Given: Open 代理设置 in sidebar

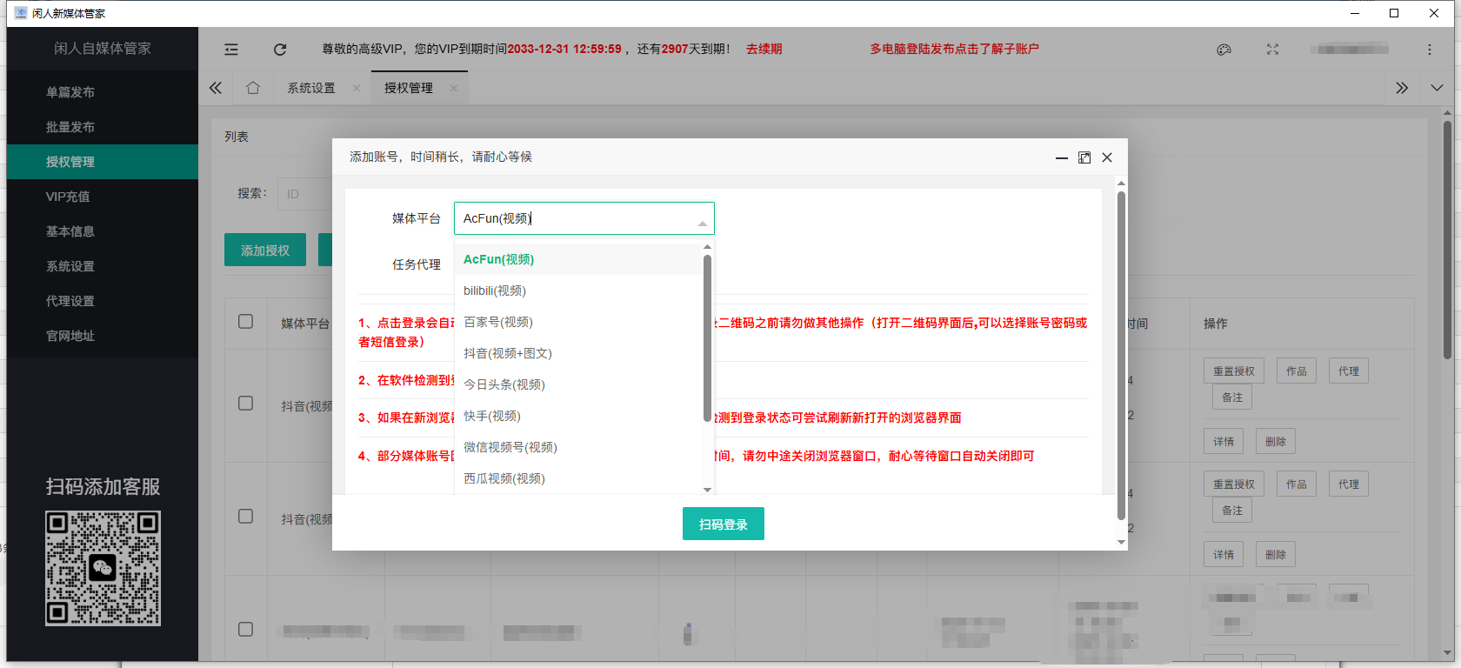Looking at the screenshot, I should pos(103,301).
